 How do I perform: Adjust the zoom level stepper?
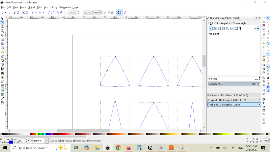269,141
